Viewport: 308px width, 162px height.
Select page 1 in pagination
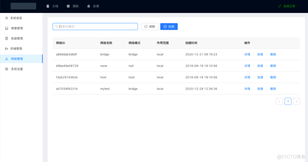coord(288,101)
